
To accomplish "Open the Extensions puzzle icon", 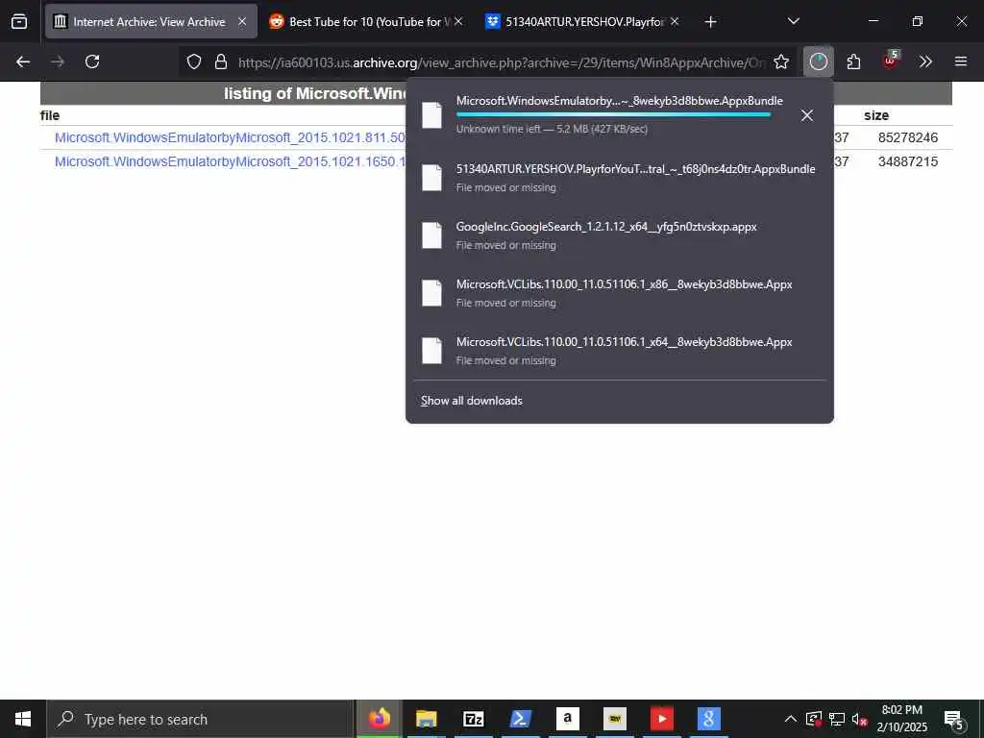I will tap(853, 61).
